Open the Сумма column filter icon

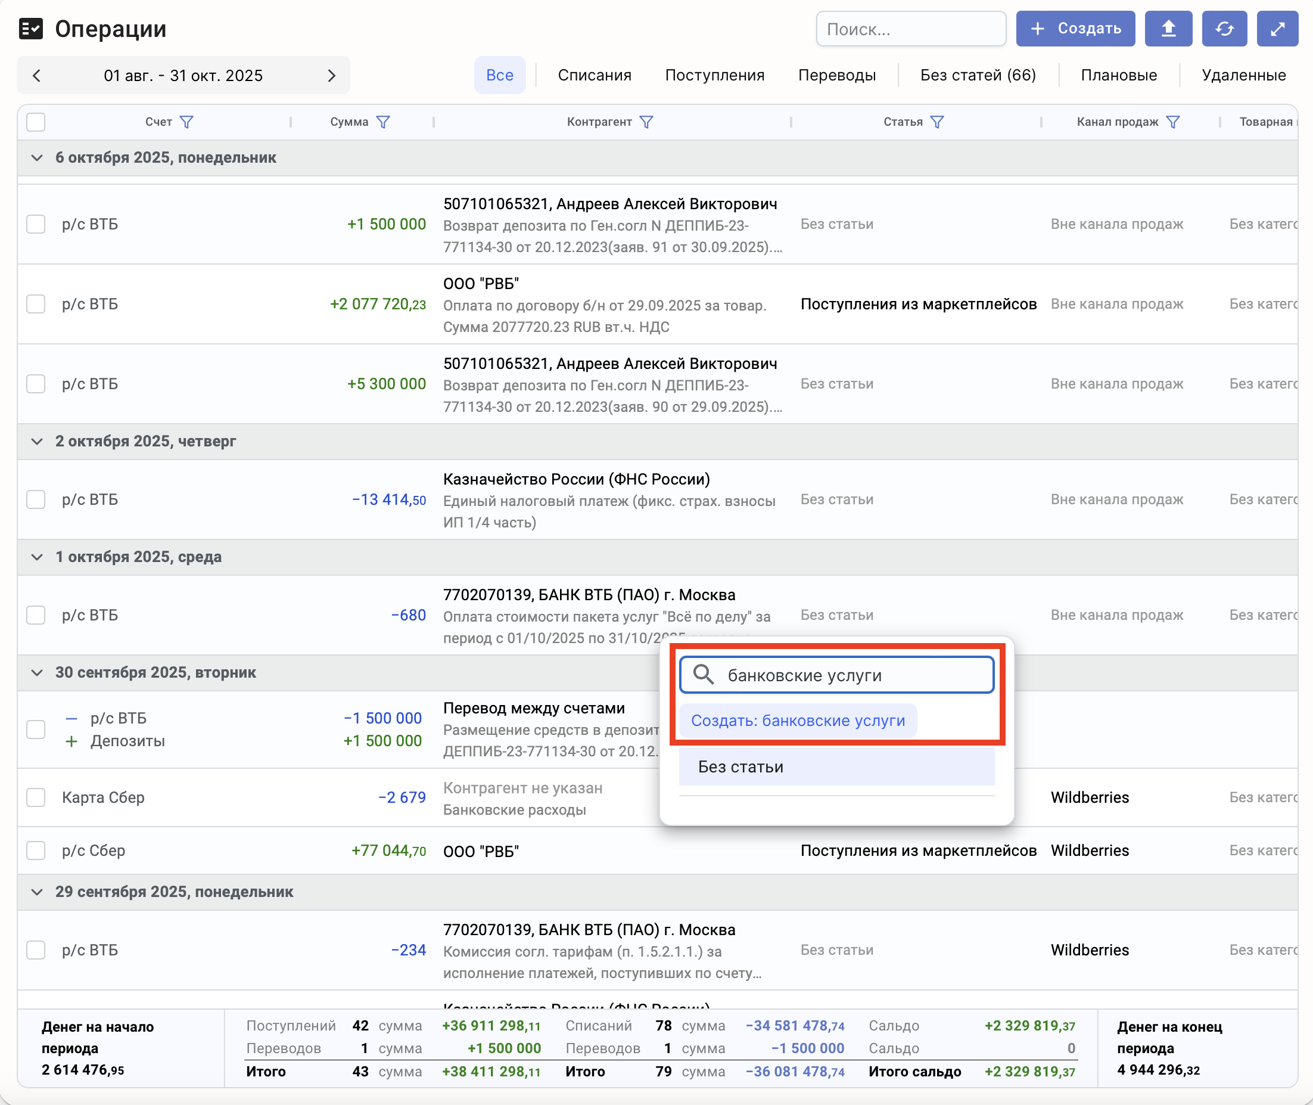[383, 122]
